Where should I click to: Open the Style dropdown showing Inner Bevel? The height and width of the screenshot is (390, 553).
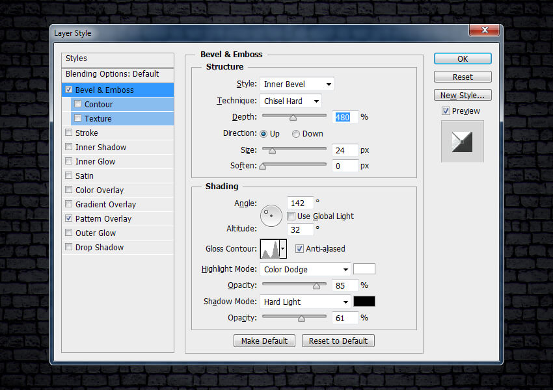point(296,84)
